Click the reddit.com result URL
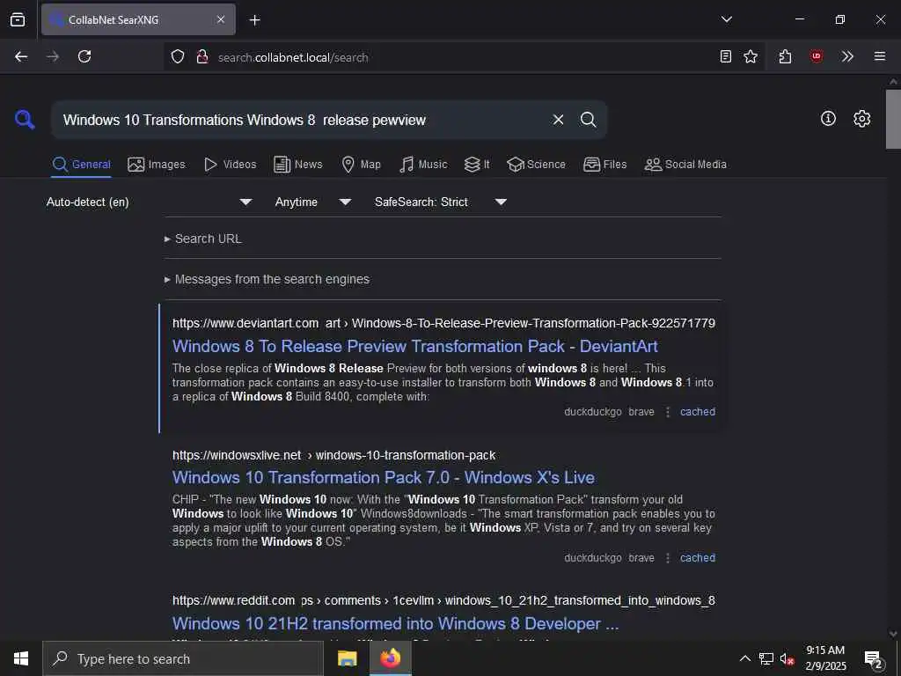 pos(443,600)
